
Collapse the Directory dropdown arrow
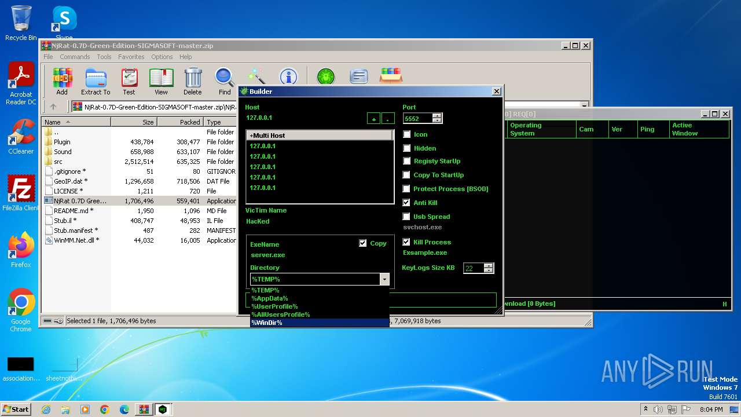click(x=384, y=279)
